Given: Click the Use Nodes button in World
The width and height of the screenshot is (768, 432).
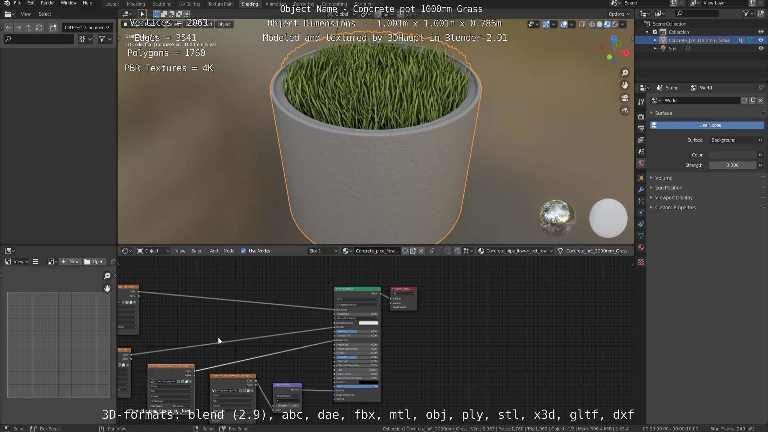Looking at the screenshot, I should pyautogui.click(x=707, y=125).
